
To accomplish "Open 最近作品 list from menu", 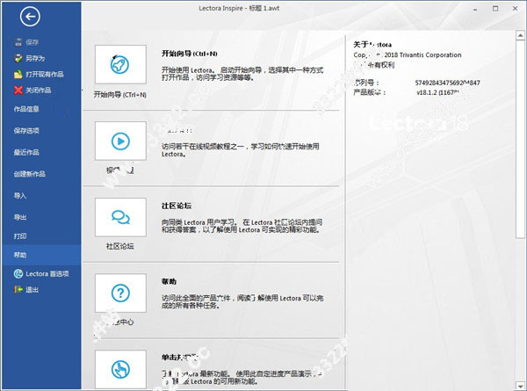I will click(26, 152).
